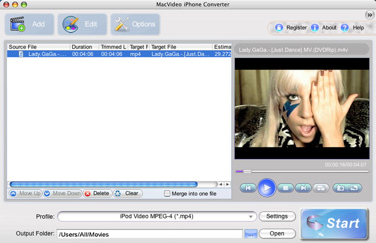Screen dimensions: 376x243
Task: Click the Trimmed L column header
Action: (113, 47)
